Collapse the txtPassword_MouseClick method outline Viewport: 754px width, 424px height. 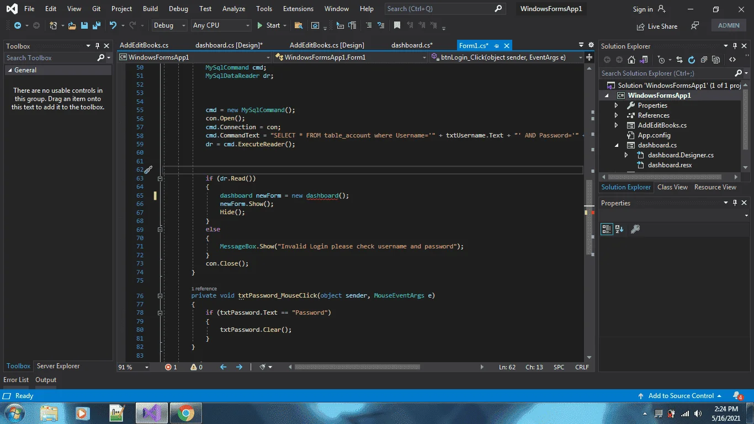(160, 295)
